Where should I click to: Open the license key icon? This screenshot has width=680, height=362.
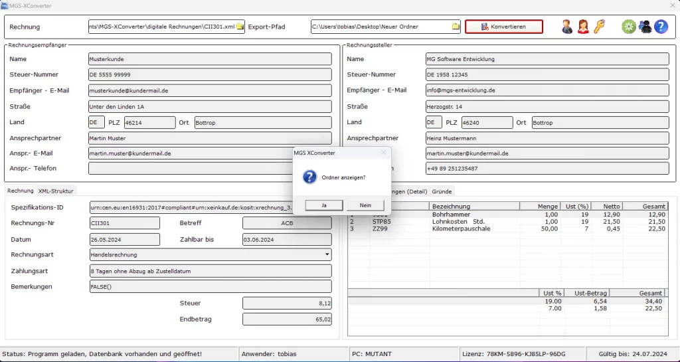(599, 27)
